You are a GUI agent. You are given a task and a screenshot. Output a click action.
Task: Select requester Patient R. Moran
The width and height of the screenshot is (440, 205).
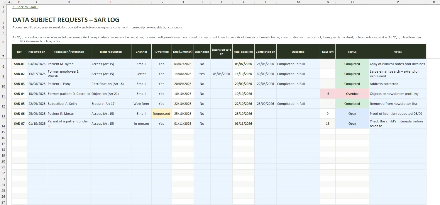pyautogui.click(x=69, y=114)
